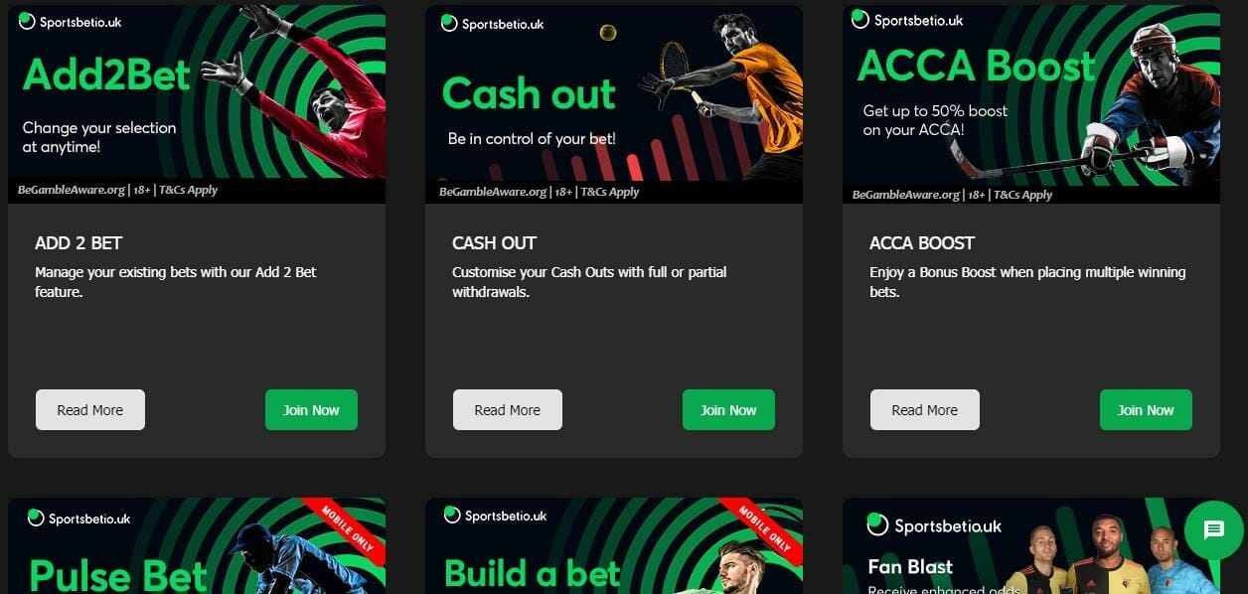Click Sportsbetio.uk logo on Fan Blast banner
1248x594 pixels.
click(934, 525)
